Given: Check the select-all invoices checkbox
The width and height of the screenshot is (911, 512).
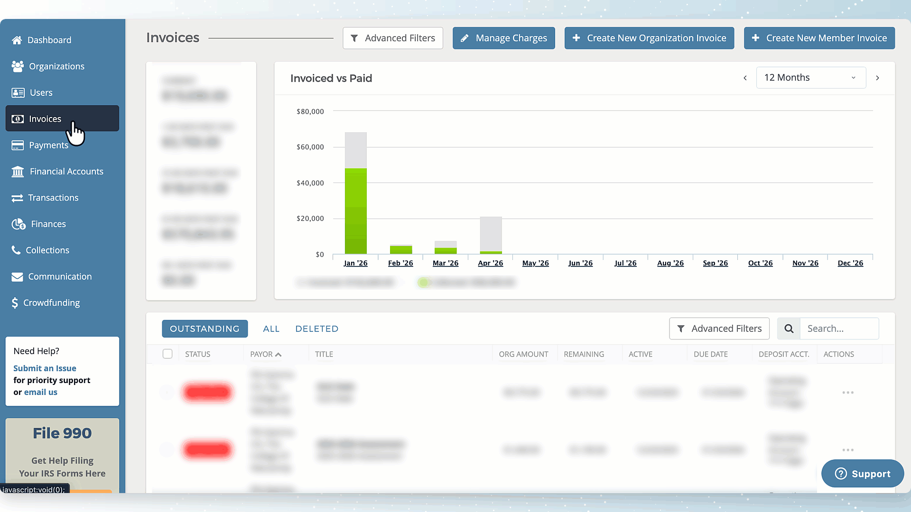Looking at the screenshot, I should click(x=167, y=354).
